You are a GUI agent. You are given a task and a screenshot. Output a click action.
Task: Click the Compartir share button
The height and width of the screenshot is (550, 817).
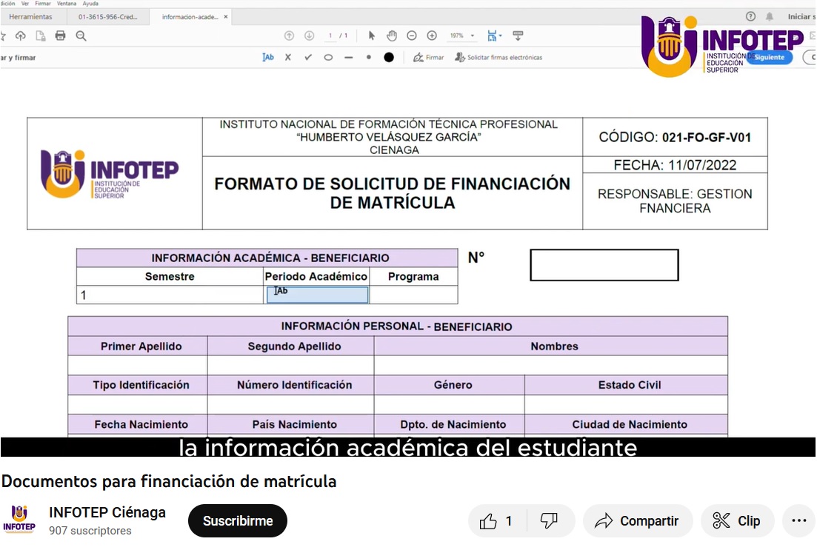638,521
